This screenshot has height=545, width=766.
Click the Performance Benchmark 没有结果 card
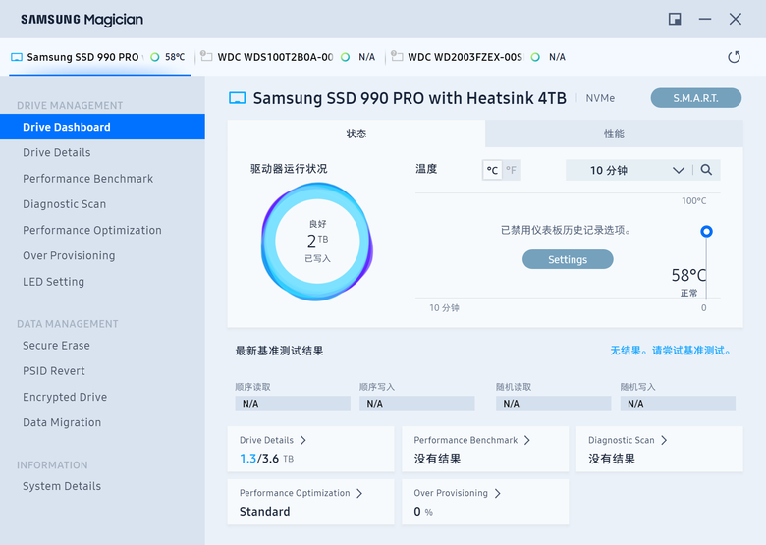pos(485,449)
